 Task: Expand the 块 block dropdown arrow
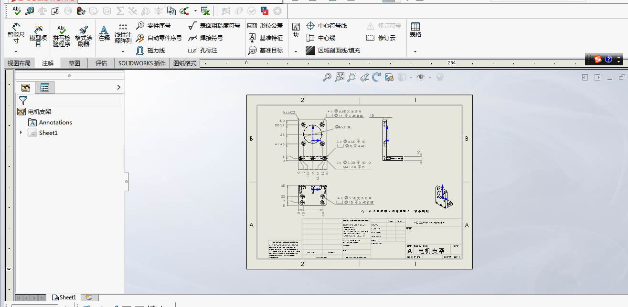296,51
